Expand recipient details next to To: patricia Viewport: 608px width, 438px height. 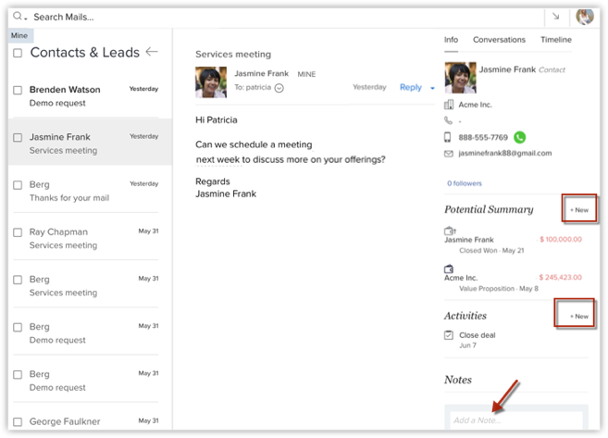click(x=279, y=88)
